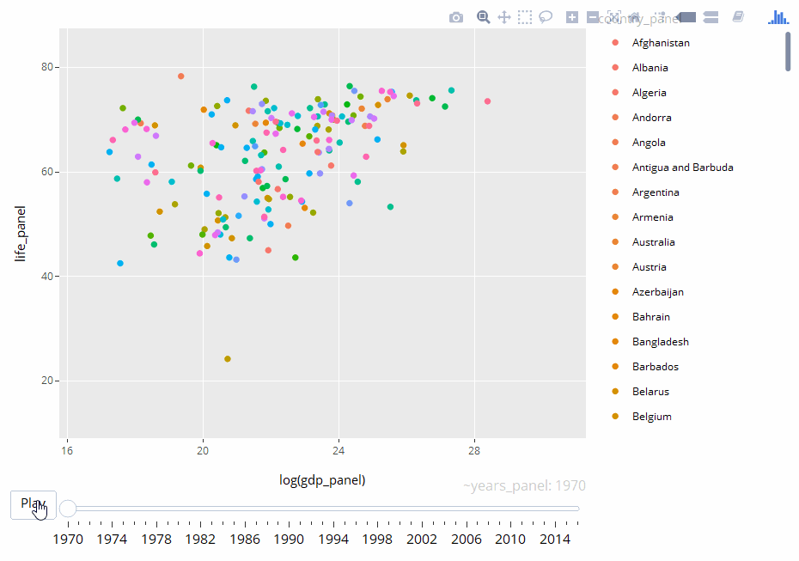Screen dimensions: 799x561
Task: Enable compare data on hover mode
Action: pos(710,16)
